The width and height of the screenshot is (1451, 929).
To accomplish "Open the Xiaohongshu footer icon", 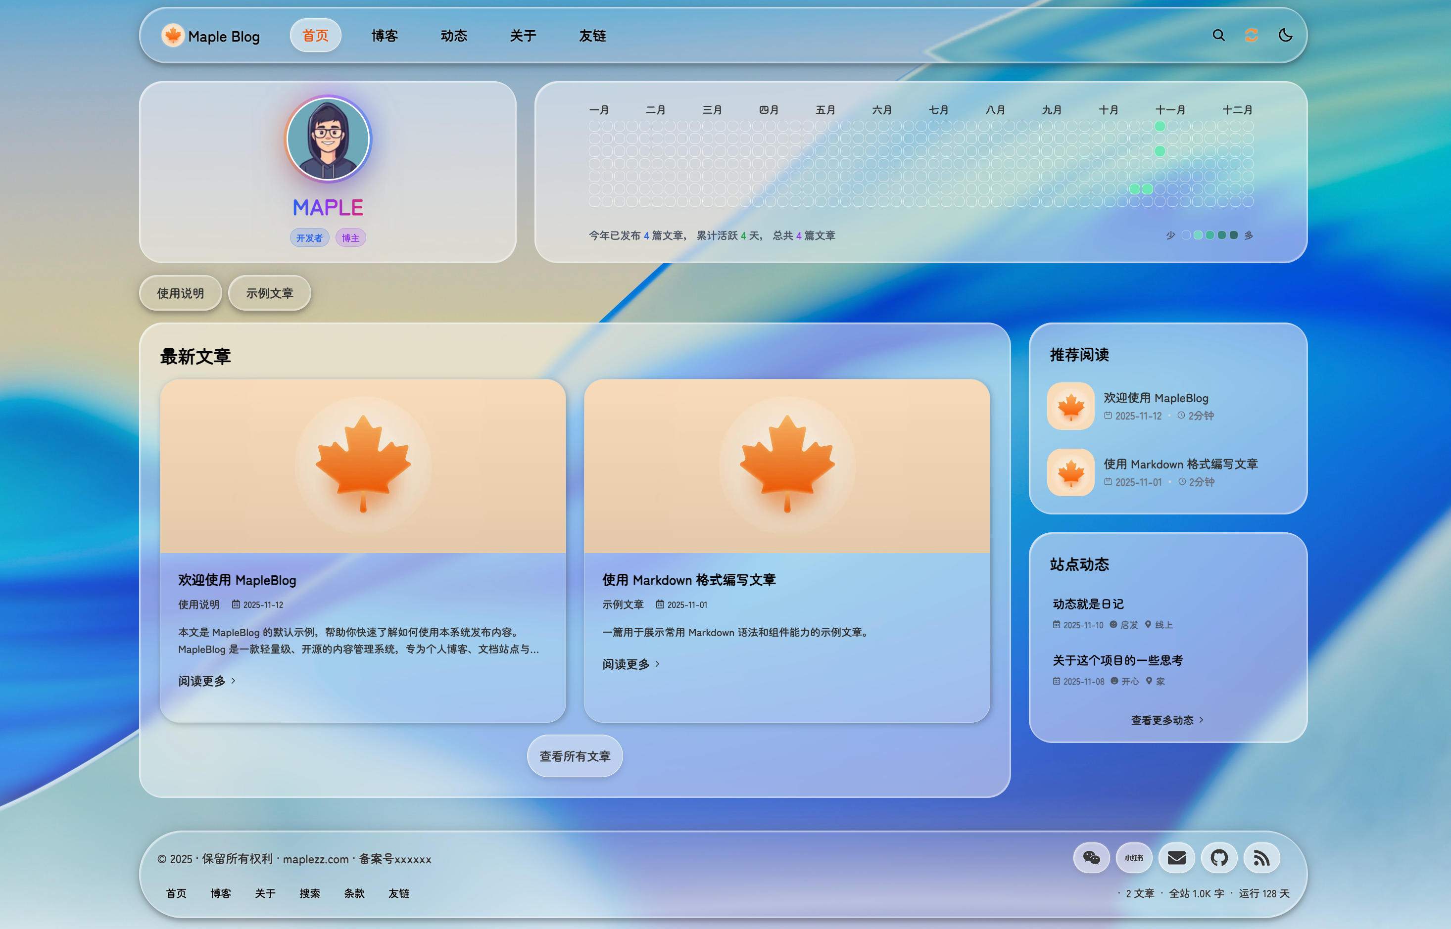I will tap(1134, 857).
